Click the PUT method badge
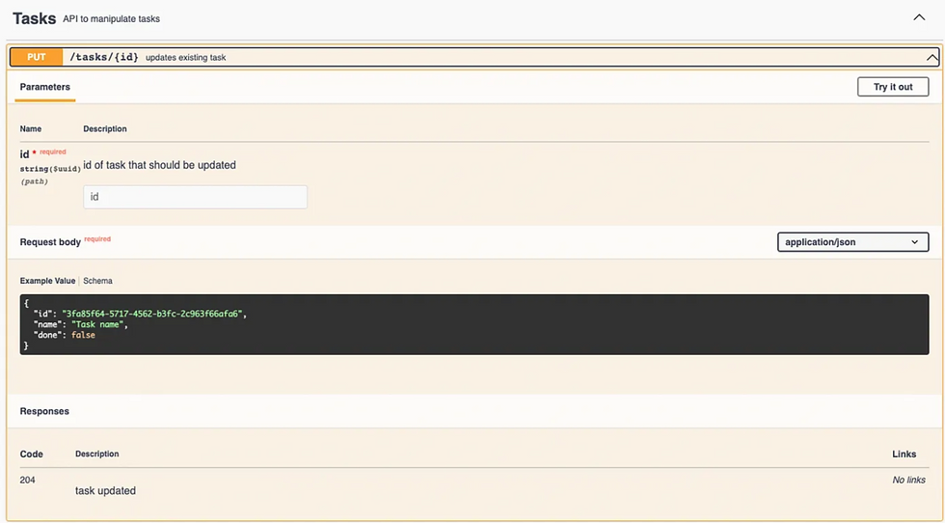Viewport: 945px width, 523px height. pyautogui.click(x=37, y=57)
